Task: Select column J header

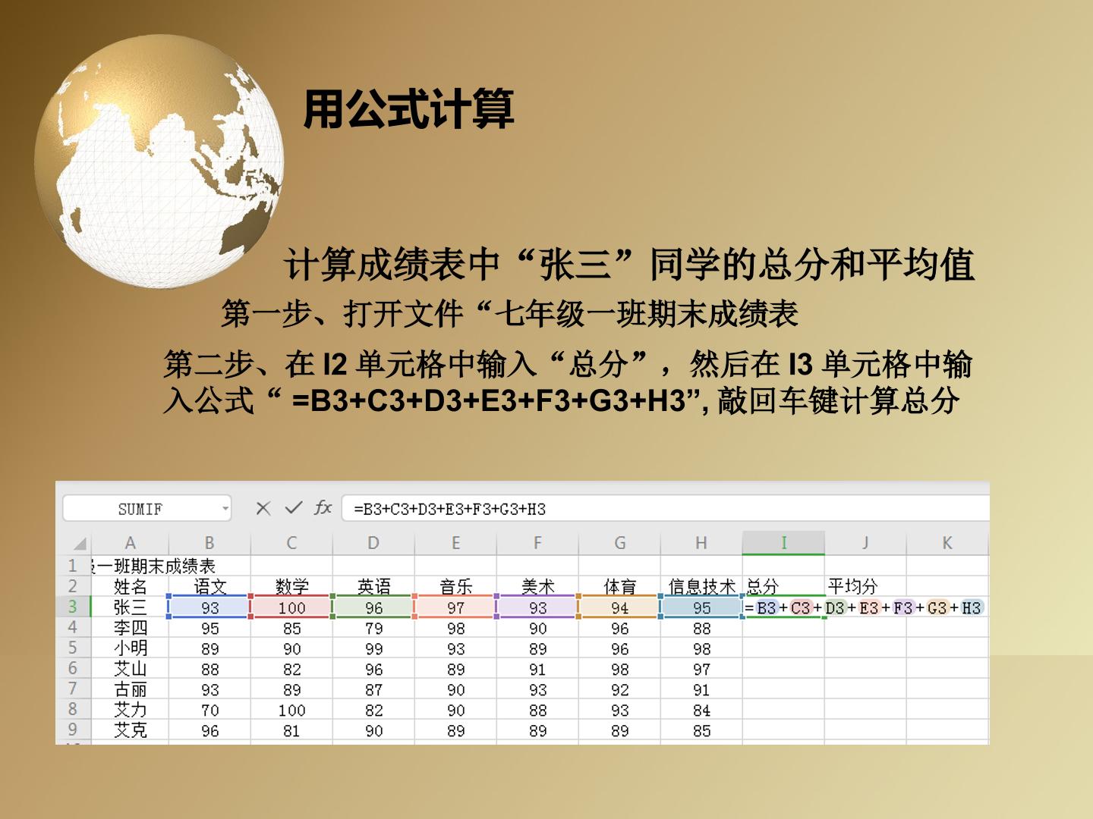Action: click(x=865, y=543)
